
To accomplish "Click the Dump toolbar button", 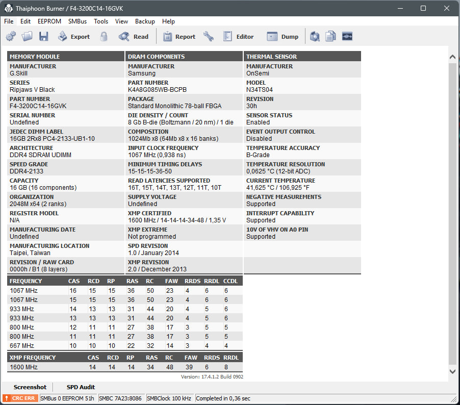I will coord(283,36).
